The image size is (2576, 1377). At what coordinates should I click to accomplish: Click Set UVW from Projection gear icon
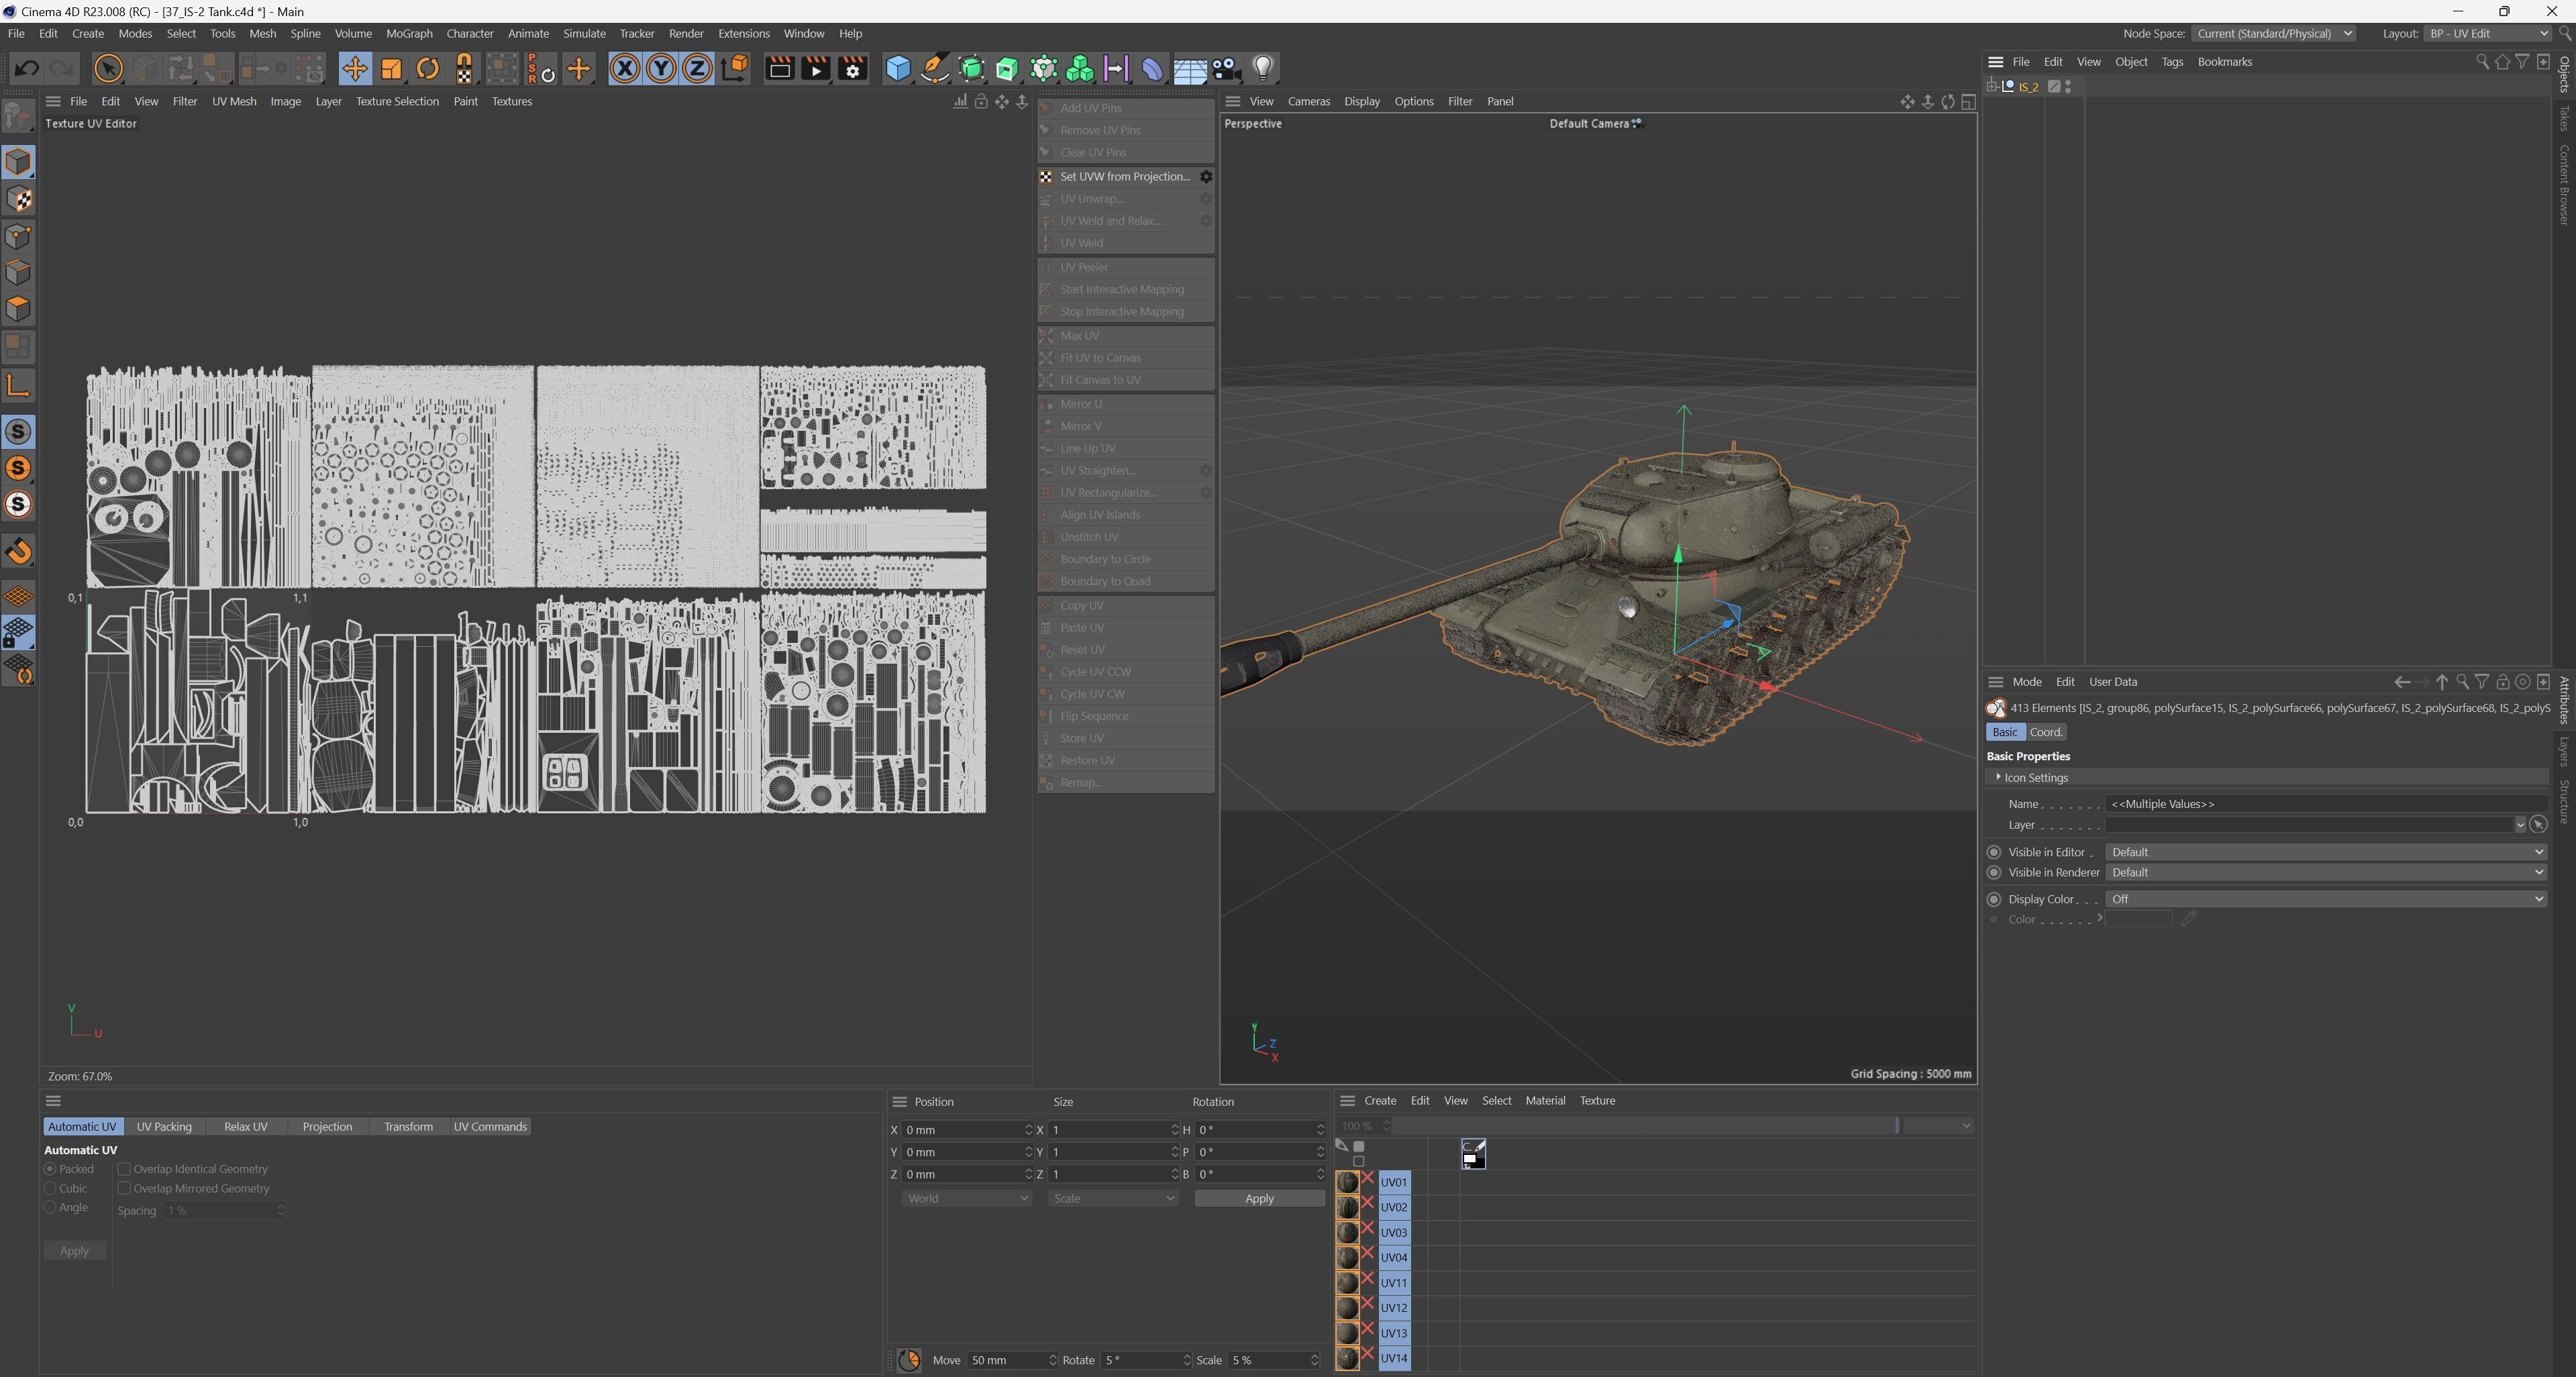[1206, 177]
